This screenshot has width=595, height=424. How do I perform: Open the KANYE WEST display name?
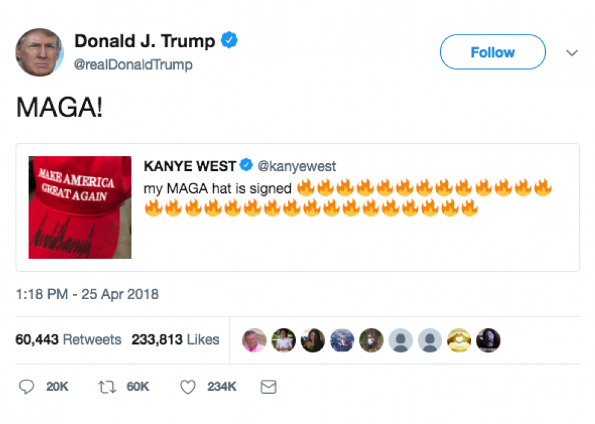(190, 166)
